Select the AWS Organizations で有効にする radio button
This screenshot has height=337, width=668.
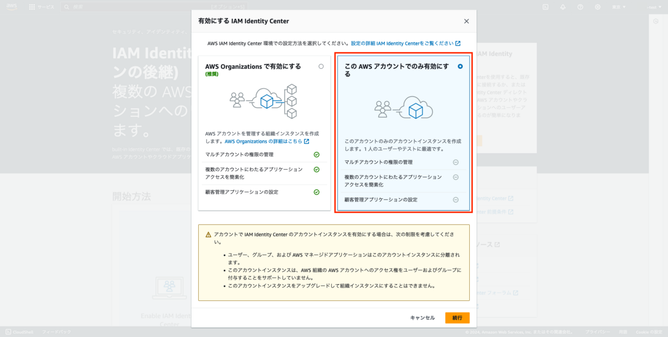click(321, 66)
